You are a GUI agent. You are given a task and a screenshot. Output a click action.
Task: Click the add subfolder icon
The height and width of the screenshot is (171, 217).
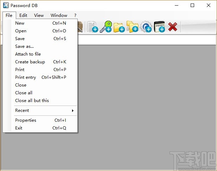click(x=133, y=27)
